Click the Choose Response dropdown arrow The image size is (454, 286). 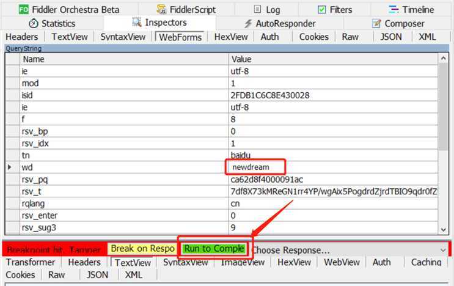click(443, 250)
